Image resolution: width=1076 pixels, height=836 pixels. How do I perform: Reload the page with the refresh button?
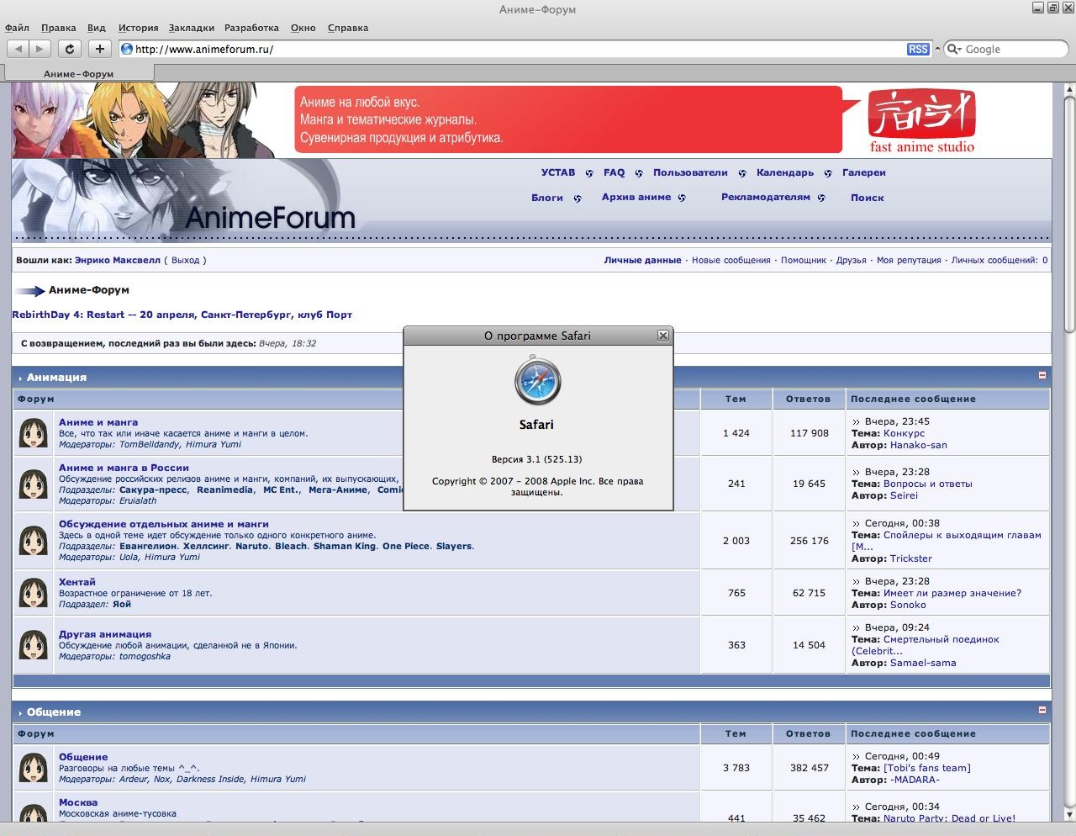tap(71, 49)
